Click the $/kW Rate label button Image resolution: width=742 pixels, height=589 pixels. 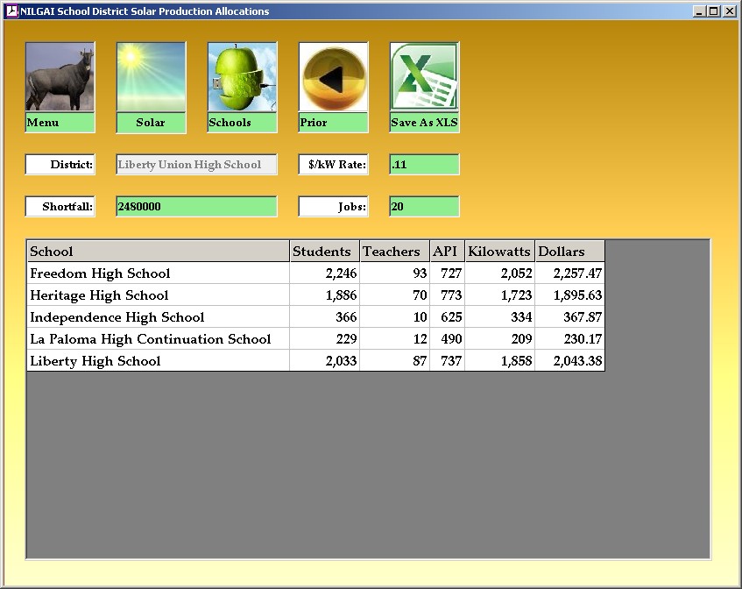(333, 164)
